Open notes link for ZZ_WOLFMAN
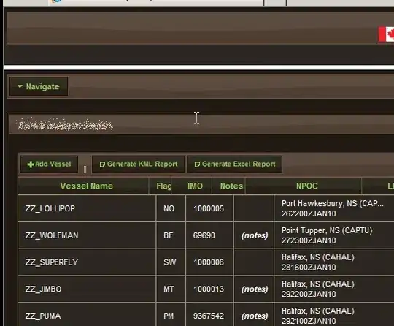The image size is (394, 326). point(255,235)
